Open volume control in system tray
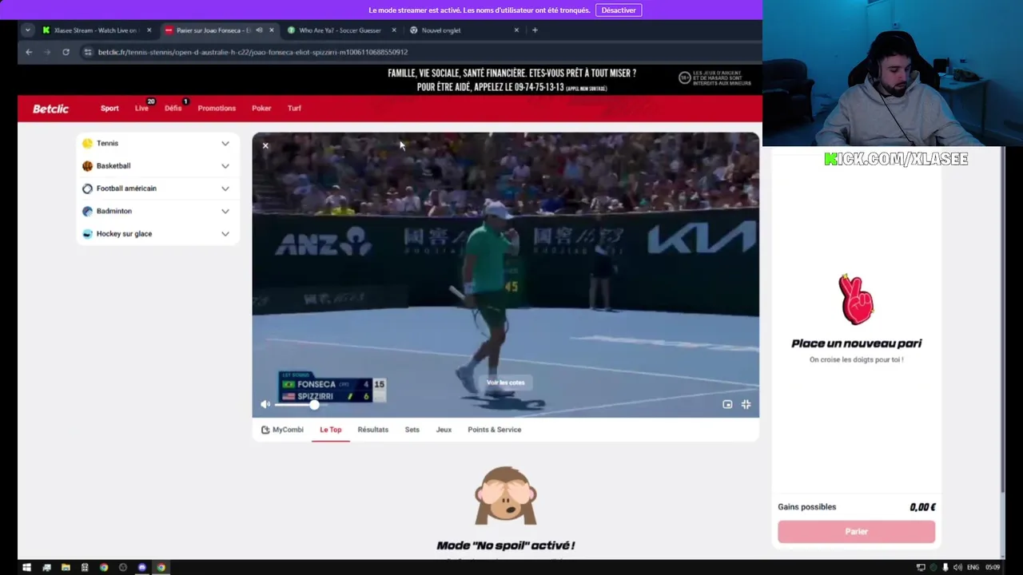The width and height of the screenshot is (1023, 575). (957, 568)
